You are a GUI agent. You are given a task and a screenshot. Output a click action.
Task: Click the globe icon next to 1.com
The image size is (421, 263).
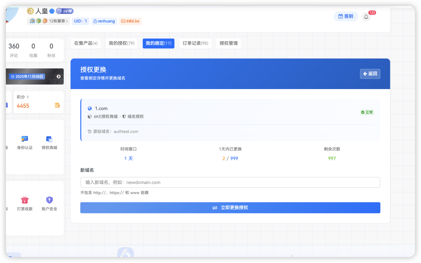(x=90, y=109)
